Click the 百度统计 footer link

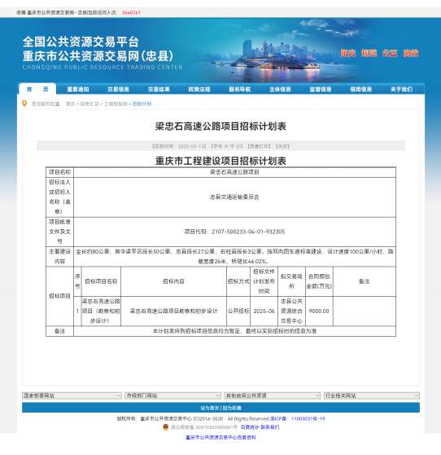coord(250,426)
